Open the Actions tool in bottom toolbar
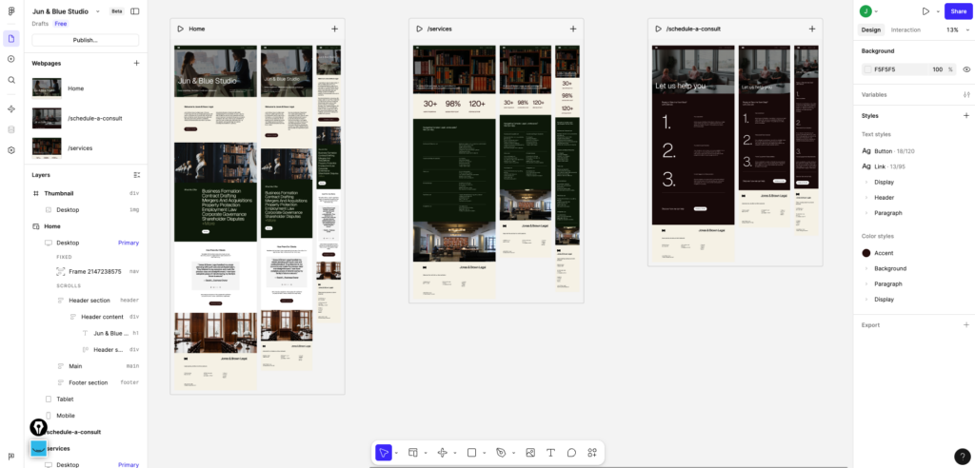 (x=592, y=453)
